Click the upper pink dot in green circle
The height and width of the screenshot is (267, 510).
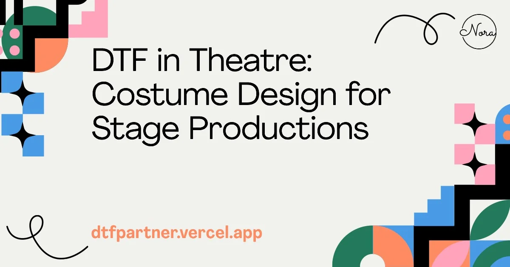click(15, 34)
